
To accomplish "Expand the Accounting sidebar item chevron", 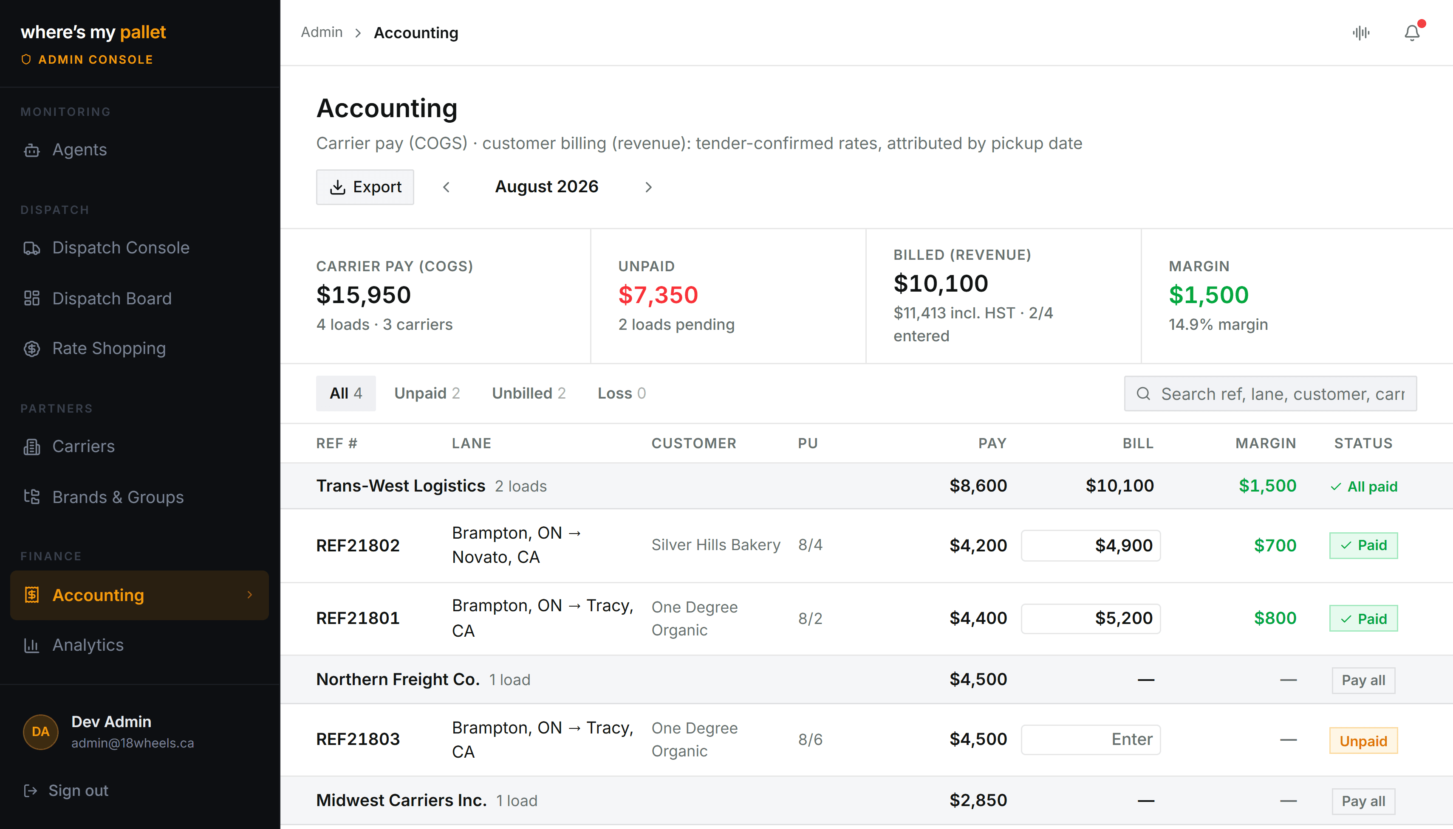I will pos(249,594).
